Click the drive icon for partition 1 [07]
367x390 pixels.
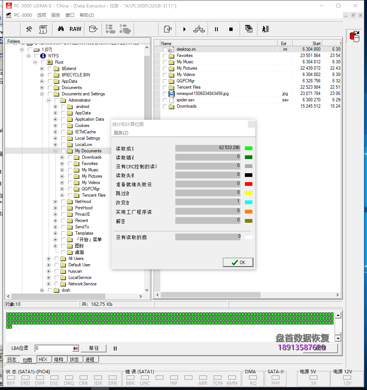pyautogui.click(x=36, y=50)
